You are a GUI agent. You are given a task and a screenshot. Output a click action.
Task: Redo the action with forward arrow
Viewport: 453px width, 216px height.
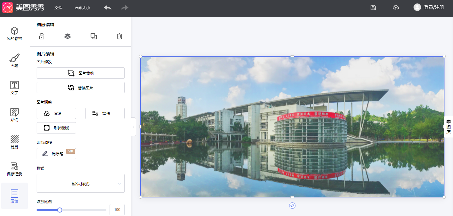tap(125, 8)
